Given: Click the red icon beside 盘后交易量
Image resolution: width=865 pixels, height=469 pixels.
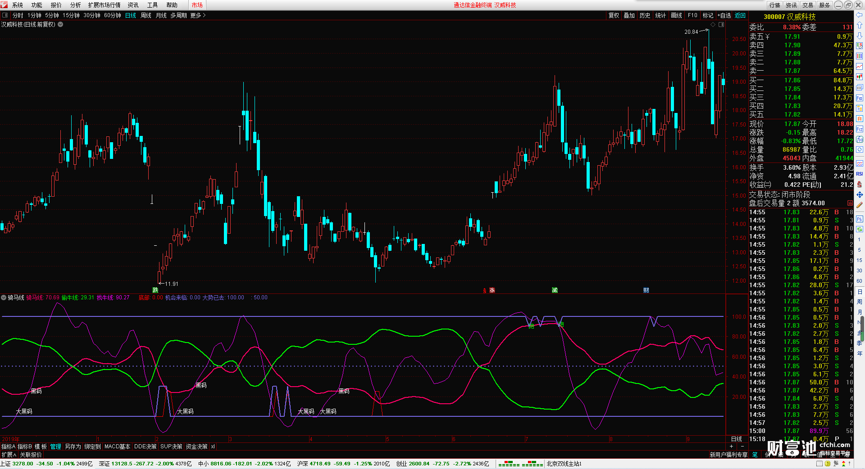Looking at the screenshot, I should (850, 203).
